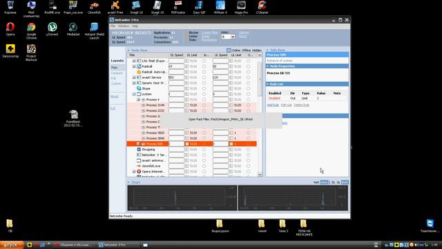
Task: Toggle the UL Limit checkbox for Process 3820
Action: click(231, 133)
